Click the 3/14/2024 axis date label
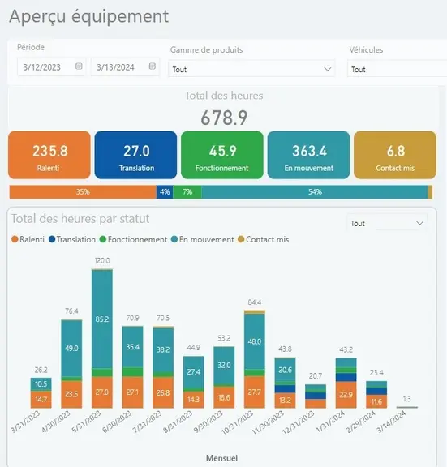 pyautogui.click(x=391, y=422)
